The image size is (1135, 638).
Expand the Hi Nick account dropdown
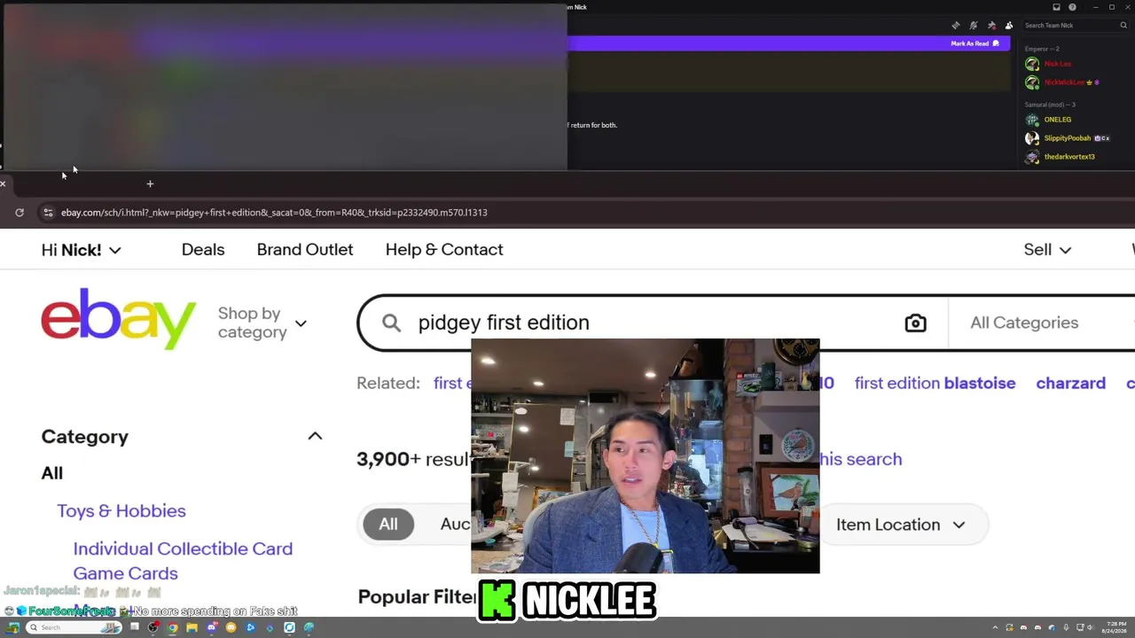(81, 250)
